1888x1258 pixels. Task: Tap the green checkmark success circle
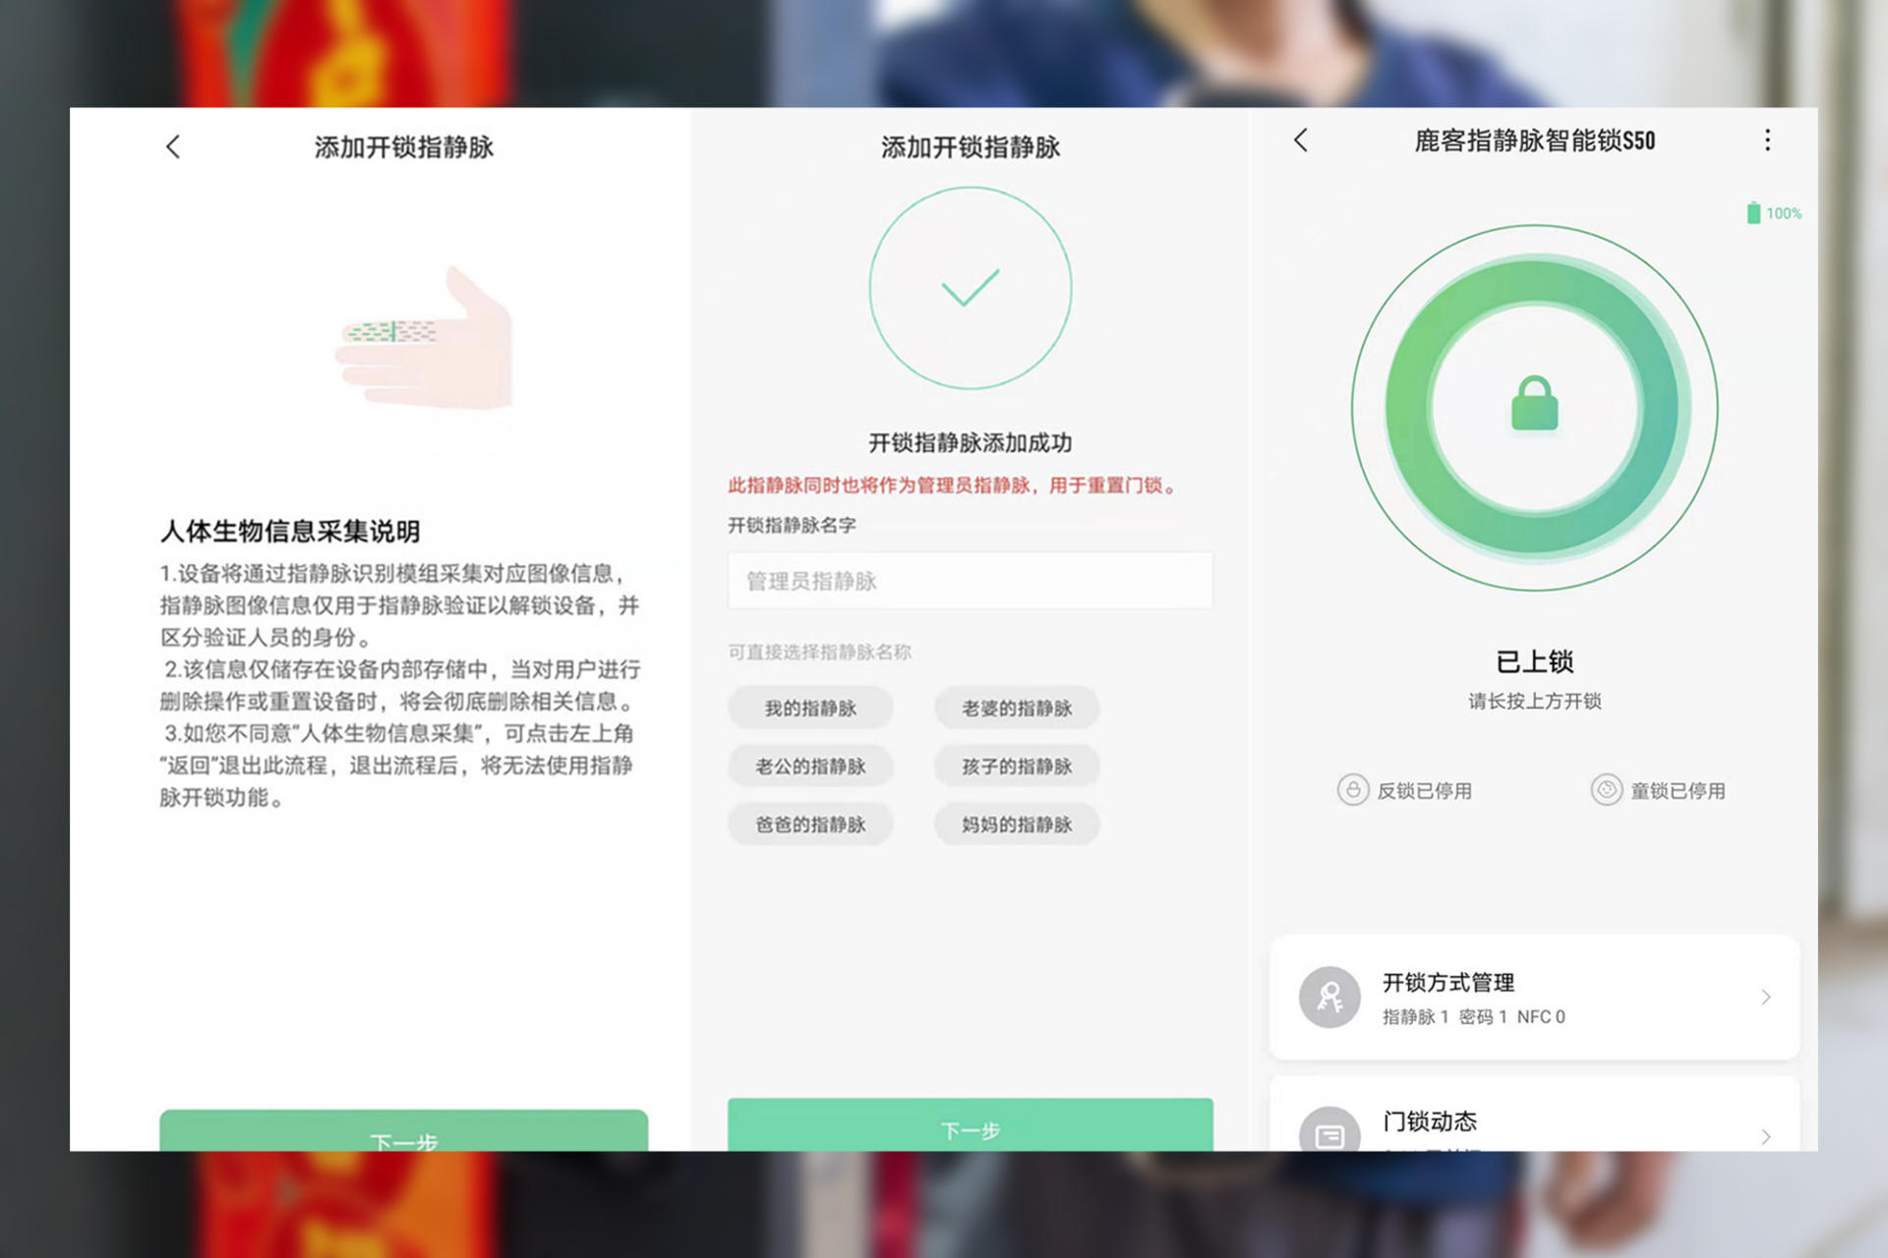970,287
